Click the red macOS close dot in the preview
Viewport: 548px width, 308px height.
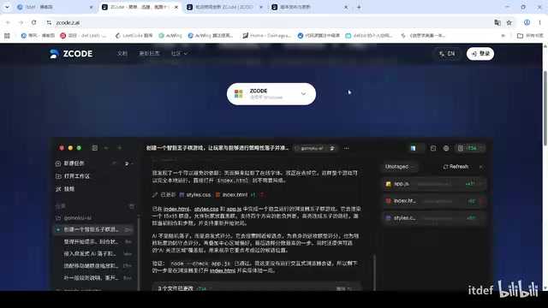(x=62, y=148)
